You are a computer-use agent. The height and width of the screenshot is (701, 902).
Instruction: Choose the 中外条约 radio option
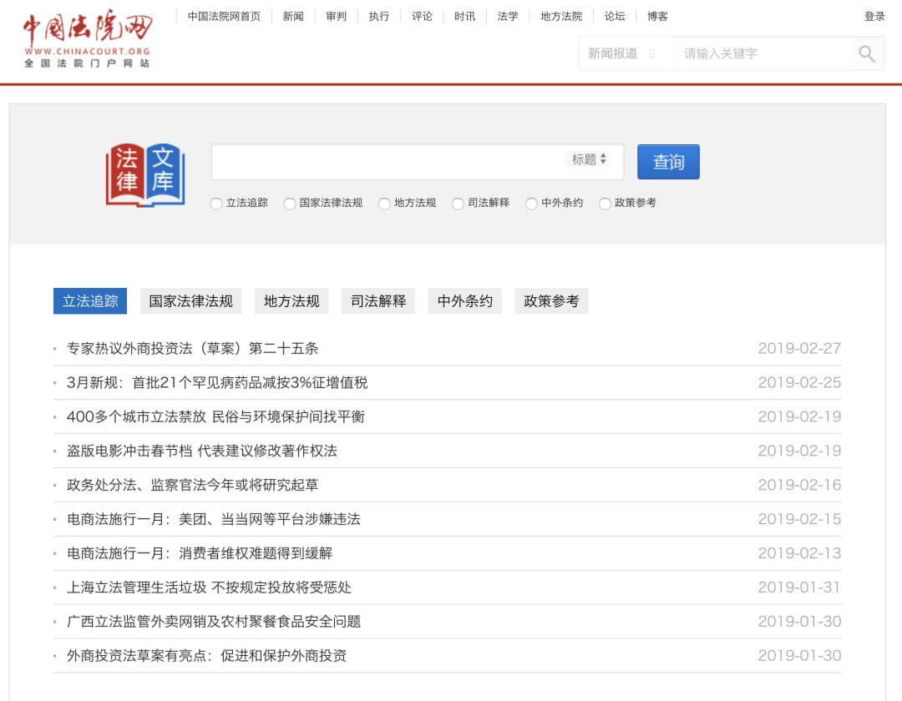531,203
